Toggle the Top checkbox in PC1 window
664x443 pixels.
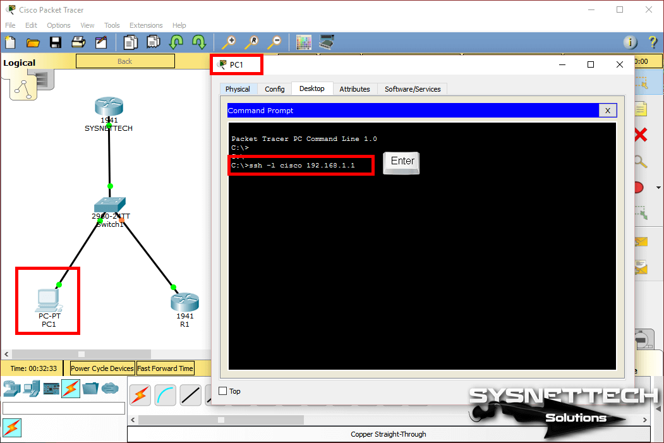coord(222,391)
